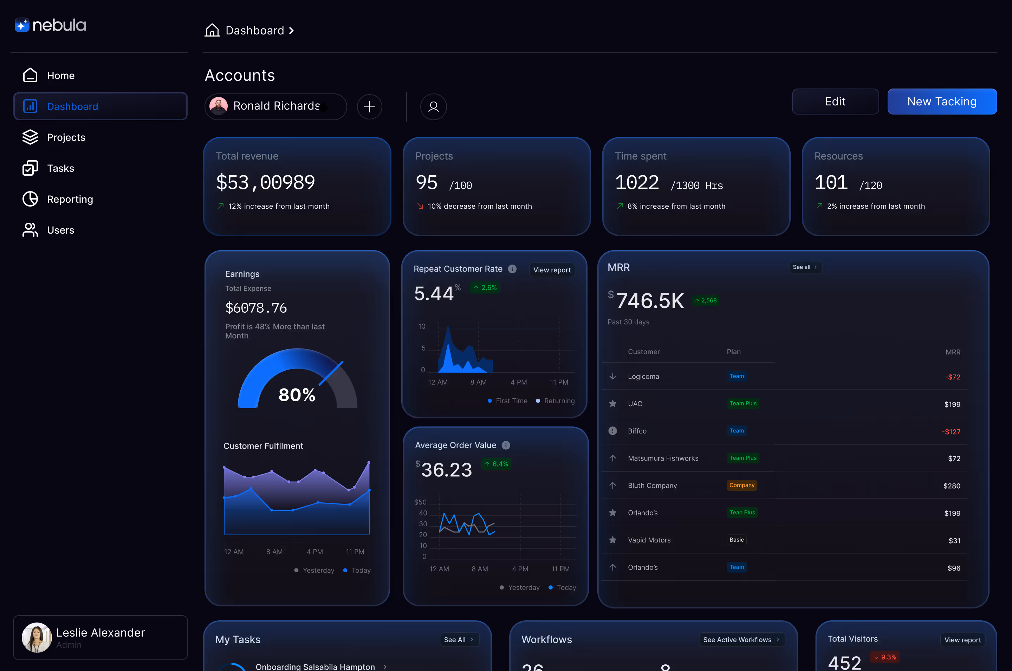Click the info icon beside Repeat Customer Rate
Screen dimensions: 1012x671
512,269
